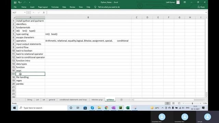Select cell 'install python and pycharm'
The width and height of the screenshot is (219, 123).
(30, 21)
